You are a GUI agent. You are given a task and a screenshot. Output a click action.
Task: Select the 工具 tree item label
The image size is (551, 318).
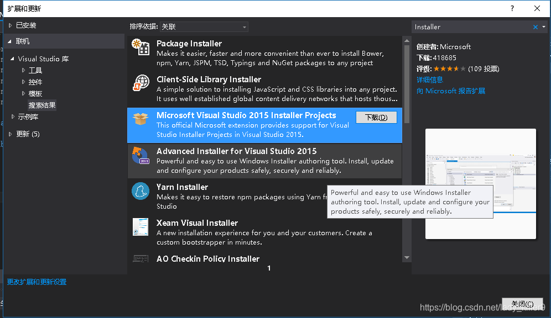click(x=35, y=71)
